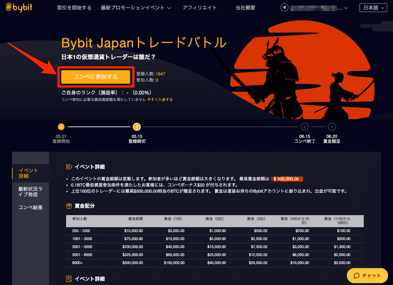
Task: Open 当社概要 menu item
Action: 245,8
